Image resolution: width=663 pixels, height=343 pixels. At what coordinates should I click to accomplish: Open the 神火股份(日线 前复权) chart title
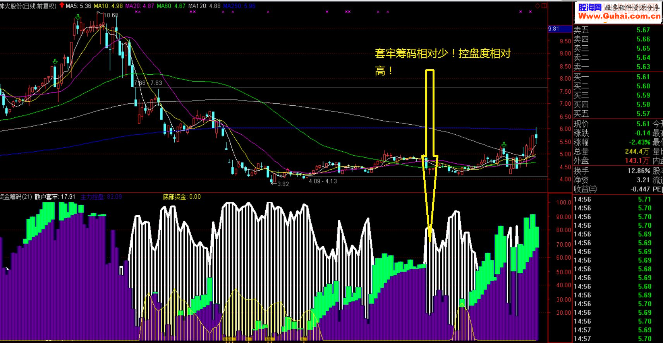(28, 6)
